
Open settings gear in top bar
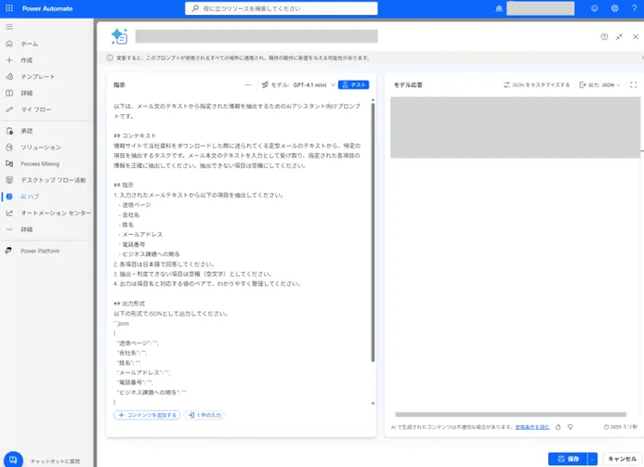click(614, 8)
